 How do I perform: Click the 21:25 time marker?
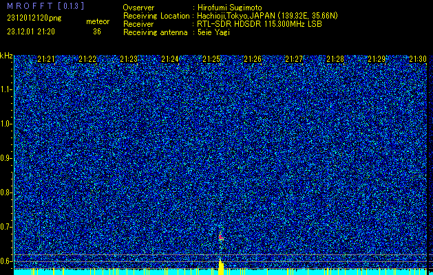(x=211, y=59)
